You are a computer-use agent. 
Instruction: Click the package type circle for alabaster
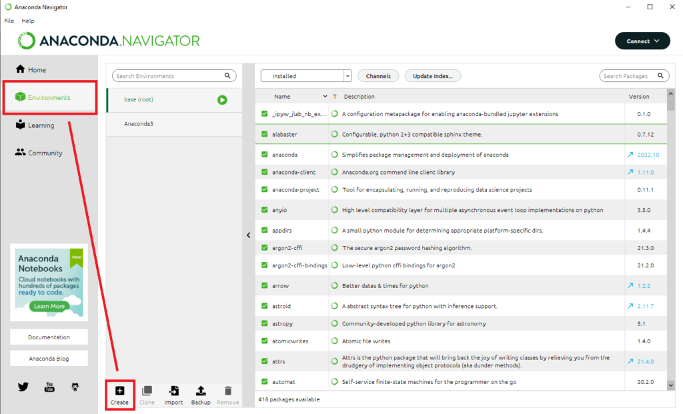335,134
